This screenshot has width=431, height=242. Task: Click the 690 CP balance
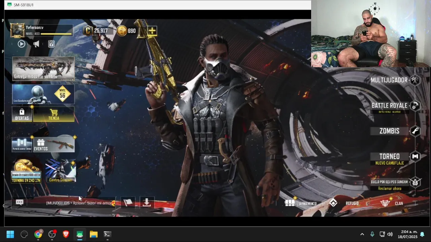132,31
